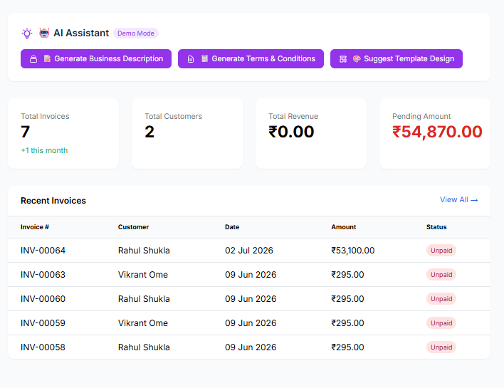This screenshot has height=388, width=504.
Task: Open invoice INV-00063
Action: (43, 275)
